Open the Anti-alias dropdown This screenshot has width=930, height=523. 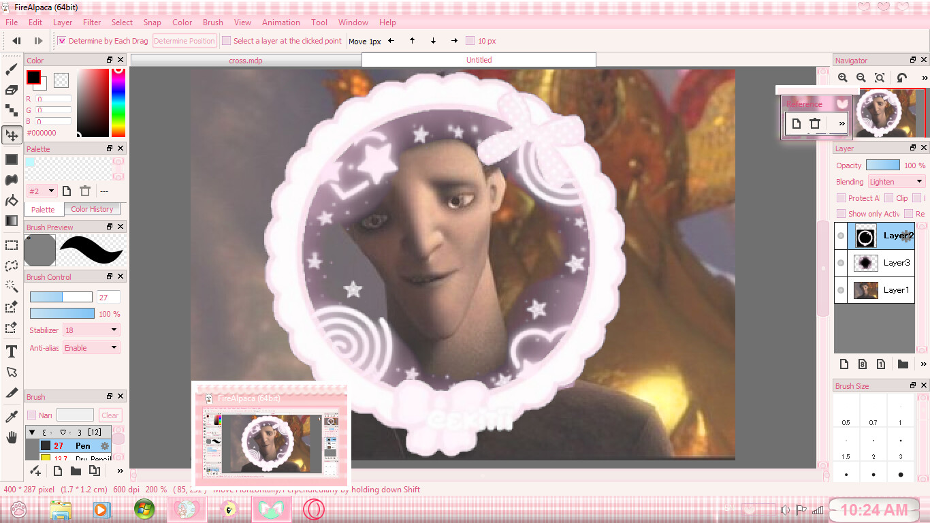point(91,348)
